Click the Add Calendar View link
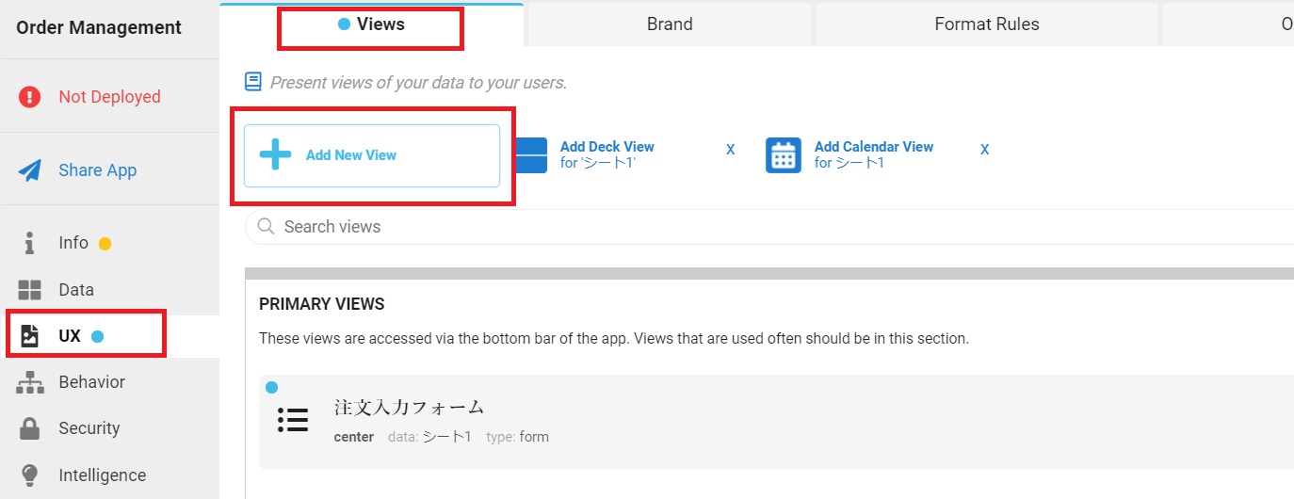This screenshot has height=499, width=1294. point(873,147)
